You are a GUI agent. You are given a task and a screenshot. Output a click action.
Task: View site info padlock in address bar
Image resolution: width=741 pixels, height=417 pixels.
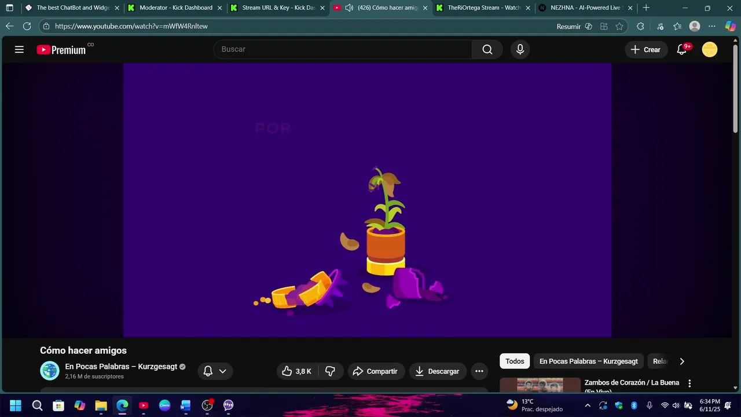coord(47,26)
